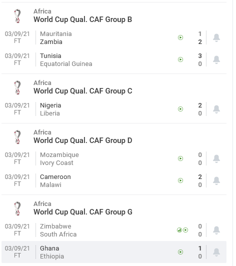236x266 pixels.
Task: Click play icon for Zimbabwe vs South Africa
Action: pyautogui.click(x=185, y=230)
